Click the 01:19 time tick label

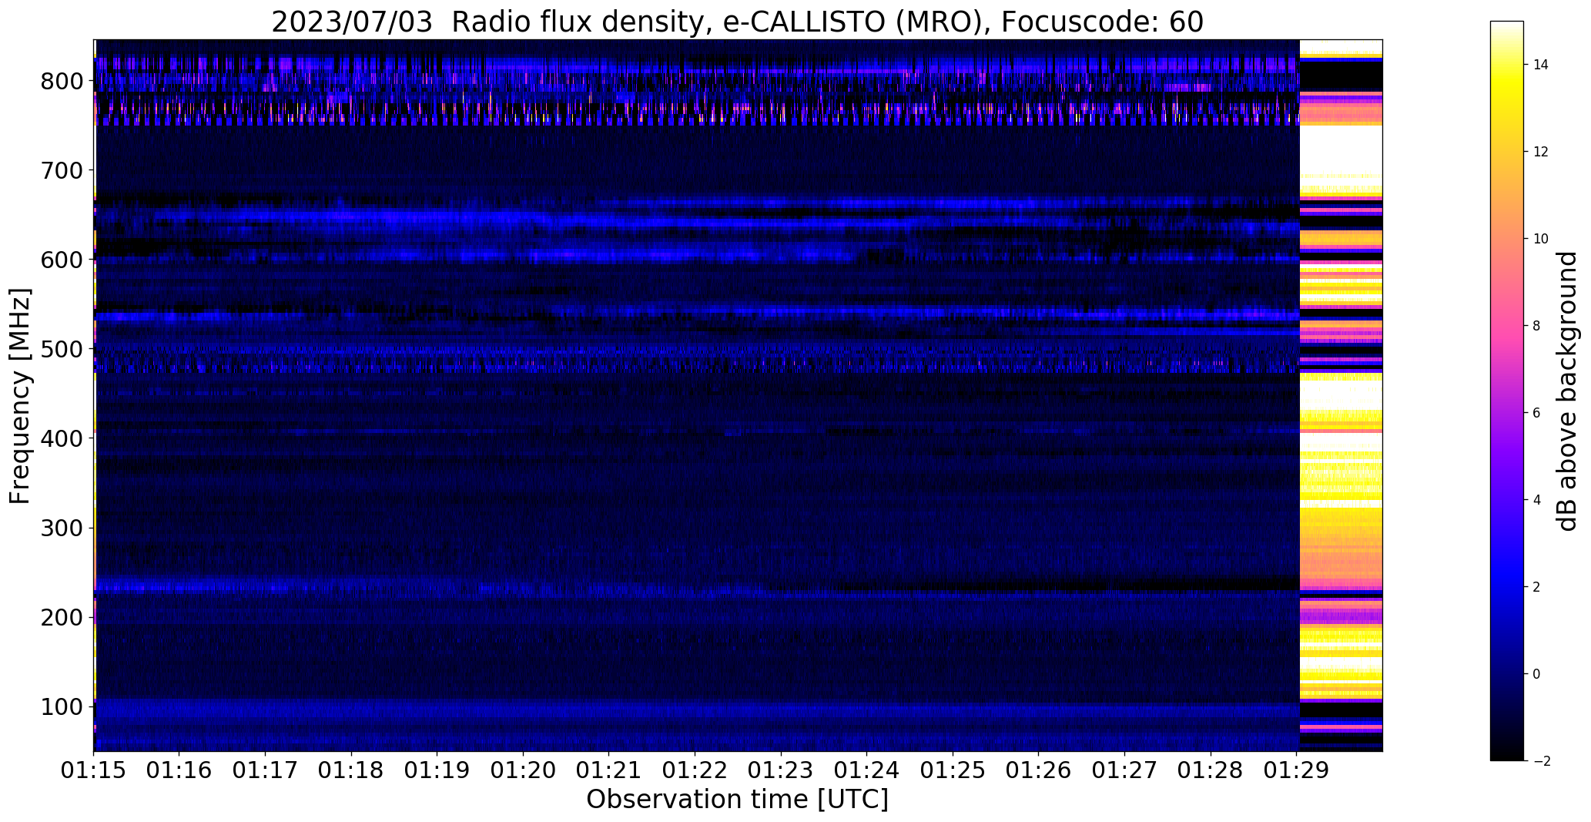click(x=437, y=771)
